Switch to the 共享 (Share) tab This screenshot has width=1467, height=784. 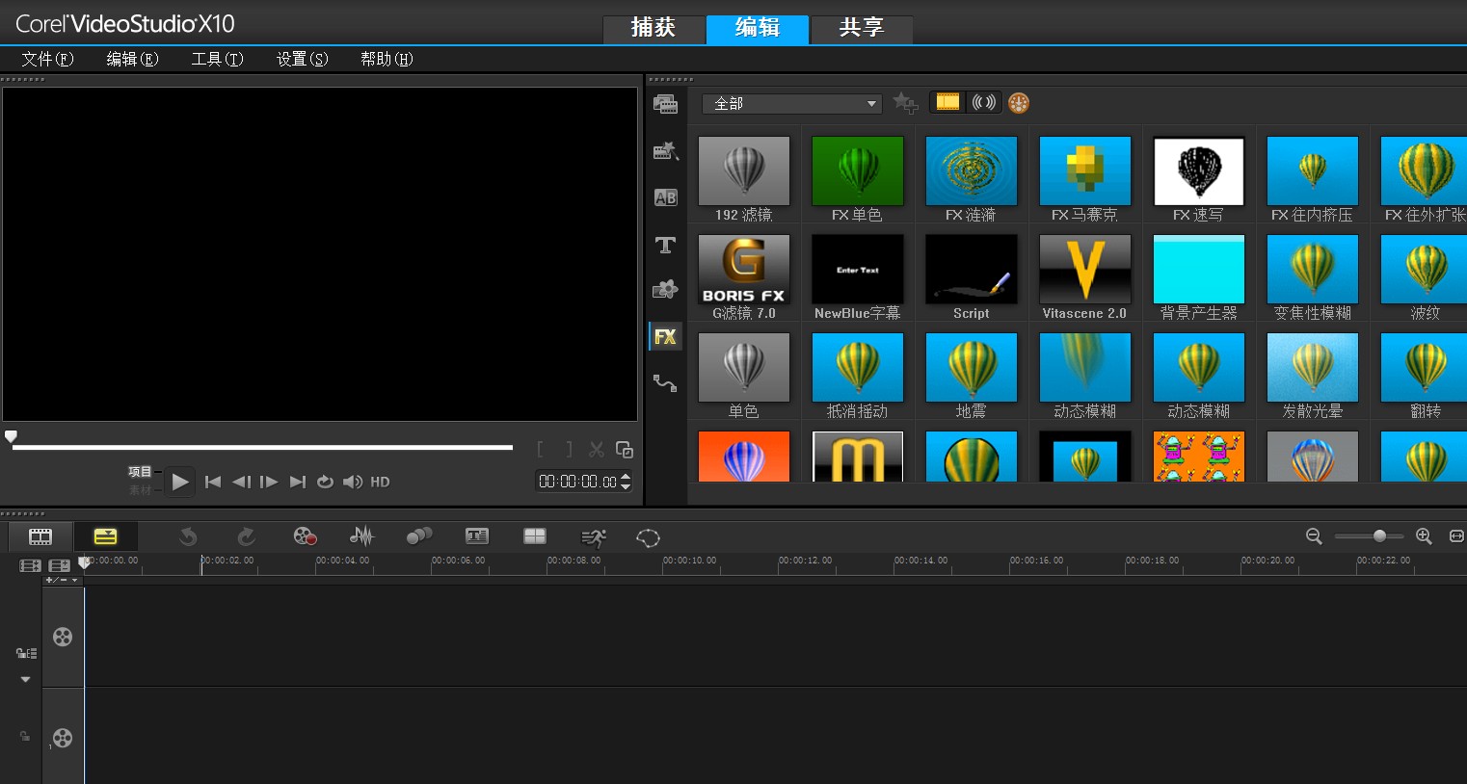[x=862, y=28]
